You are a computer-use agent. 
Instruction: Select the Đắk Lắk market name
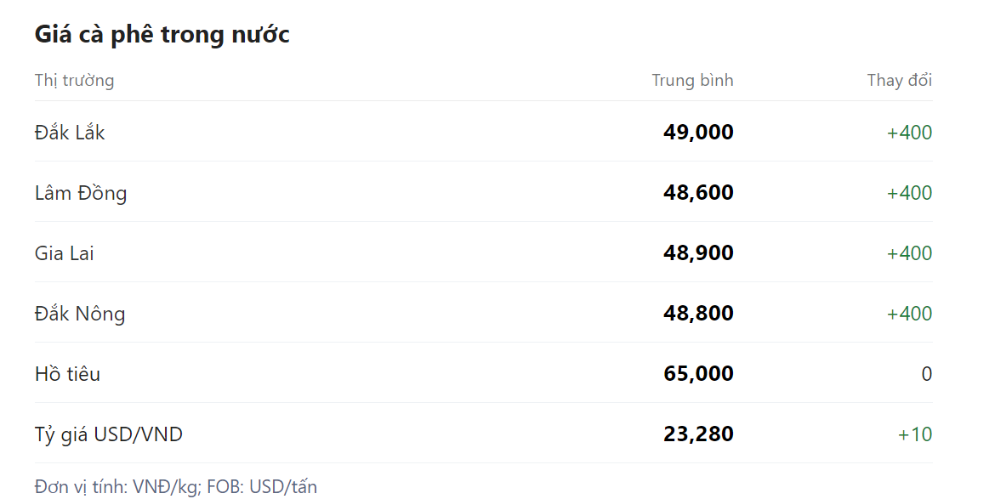click(70, 133)
